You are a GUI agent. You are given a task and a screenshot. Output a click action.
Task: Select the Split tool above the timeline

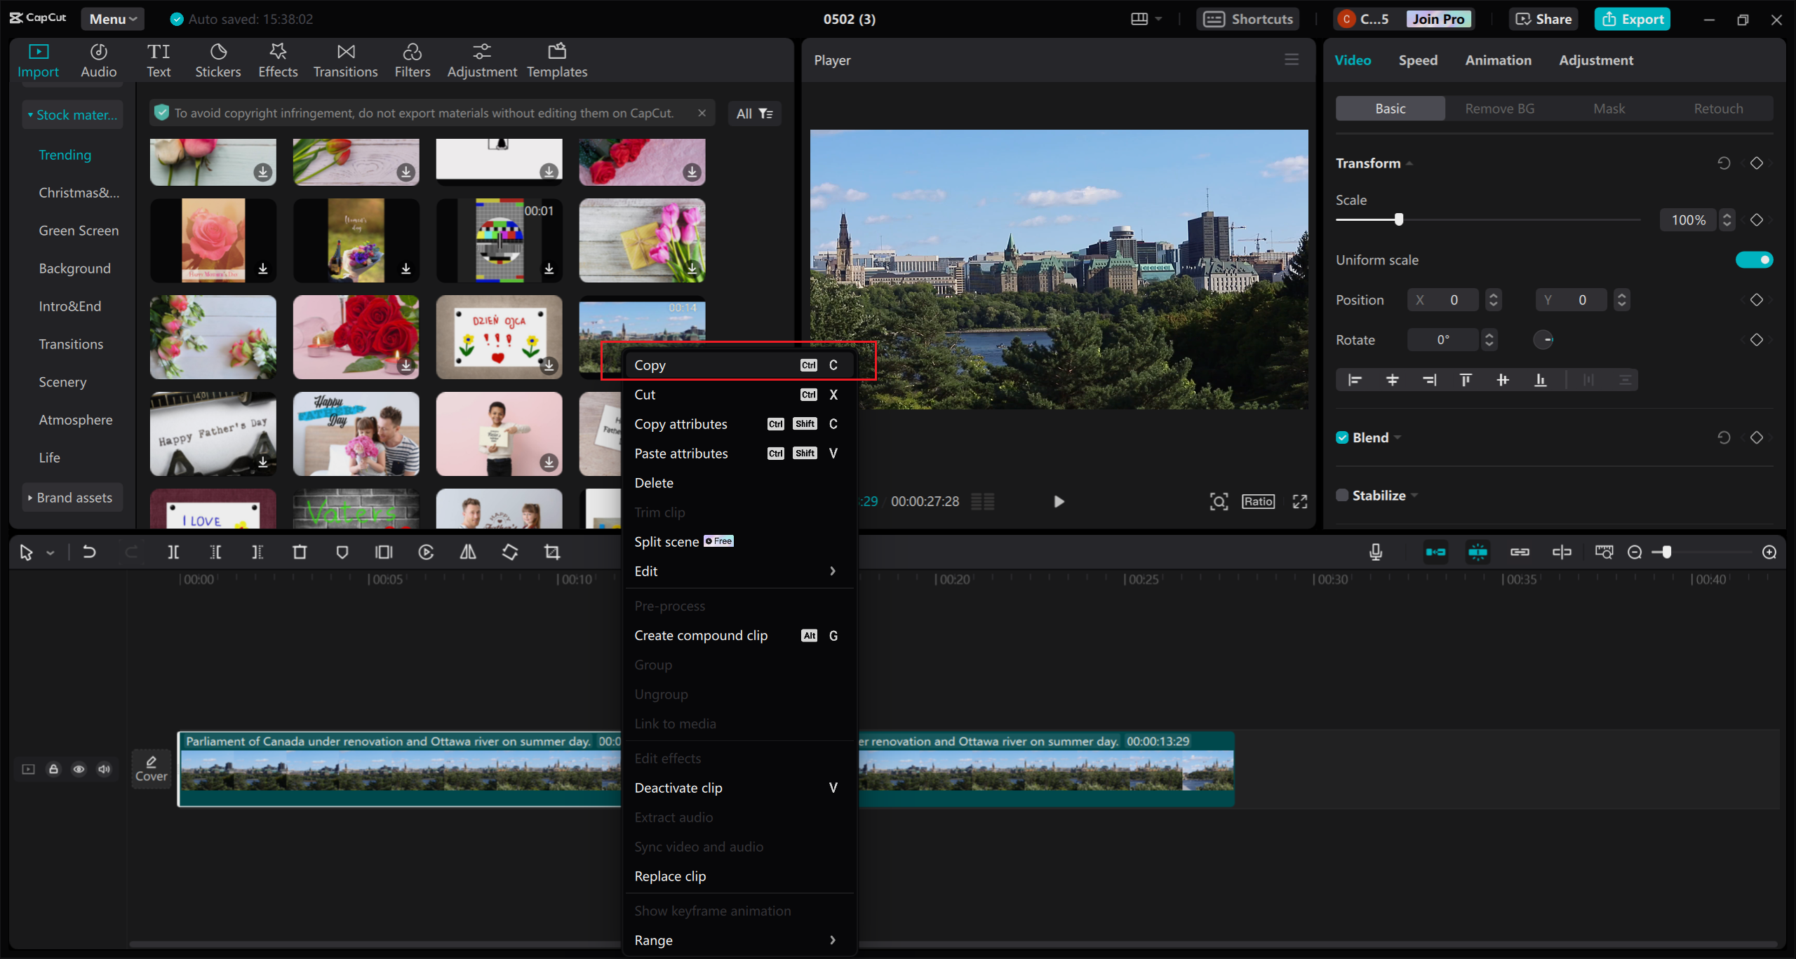coord(175,552)
